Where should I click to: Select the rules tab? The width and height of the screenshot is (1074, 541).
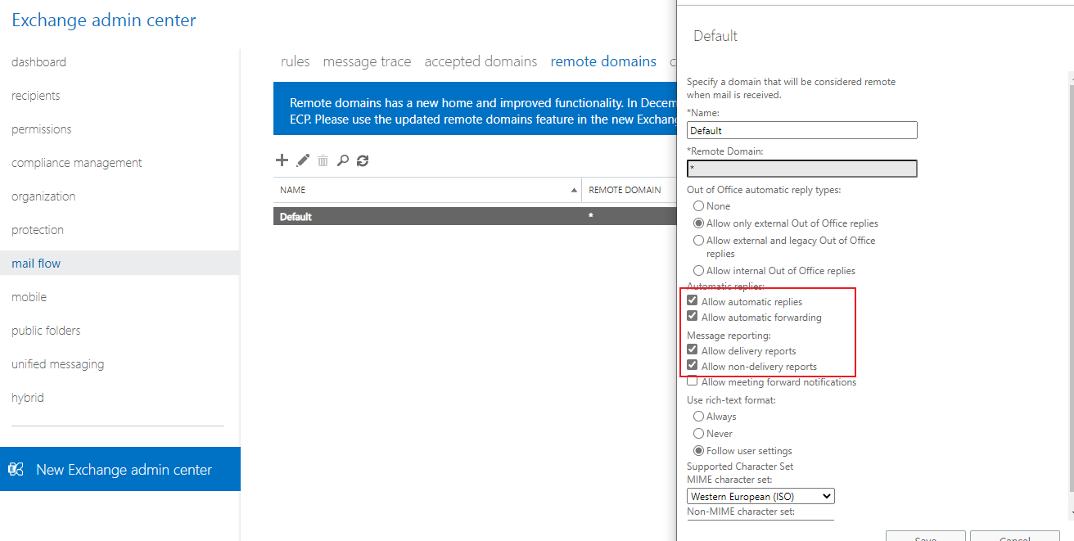pos(295,61)
